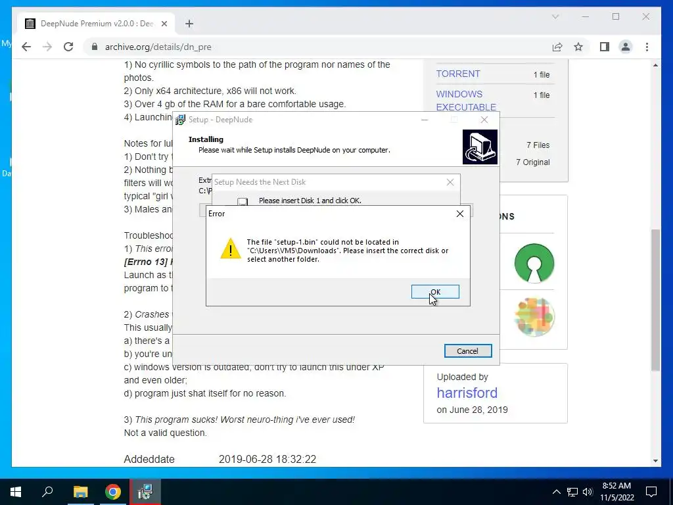Viewport: 673px width, 505px height.
Task: Click scrollbar up arrow in Chrome
Action: tap(655, 65)
